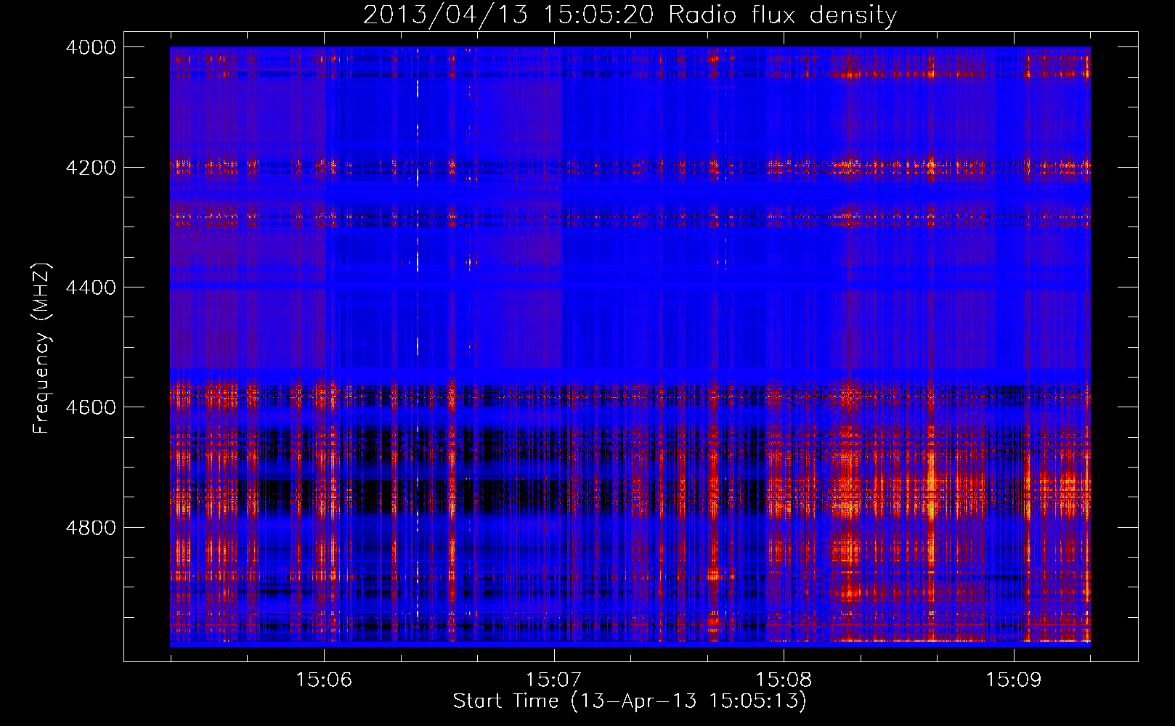Select the 4000 frequency tick label
This screenshot has width=1175, height=726.
(91, 47)
